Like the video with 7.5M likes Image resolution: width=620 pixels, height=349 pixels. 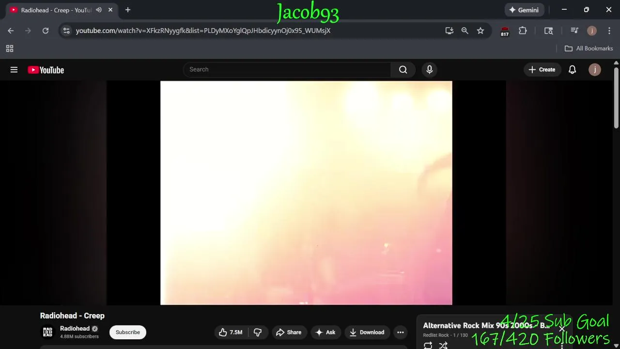tap(231, 332)
